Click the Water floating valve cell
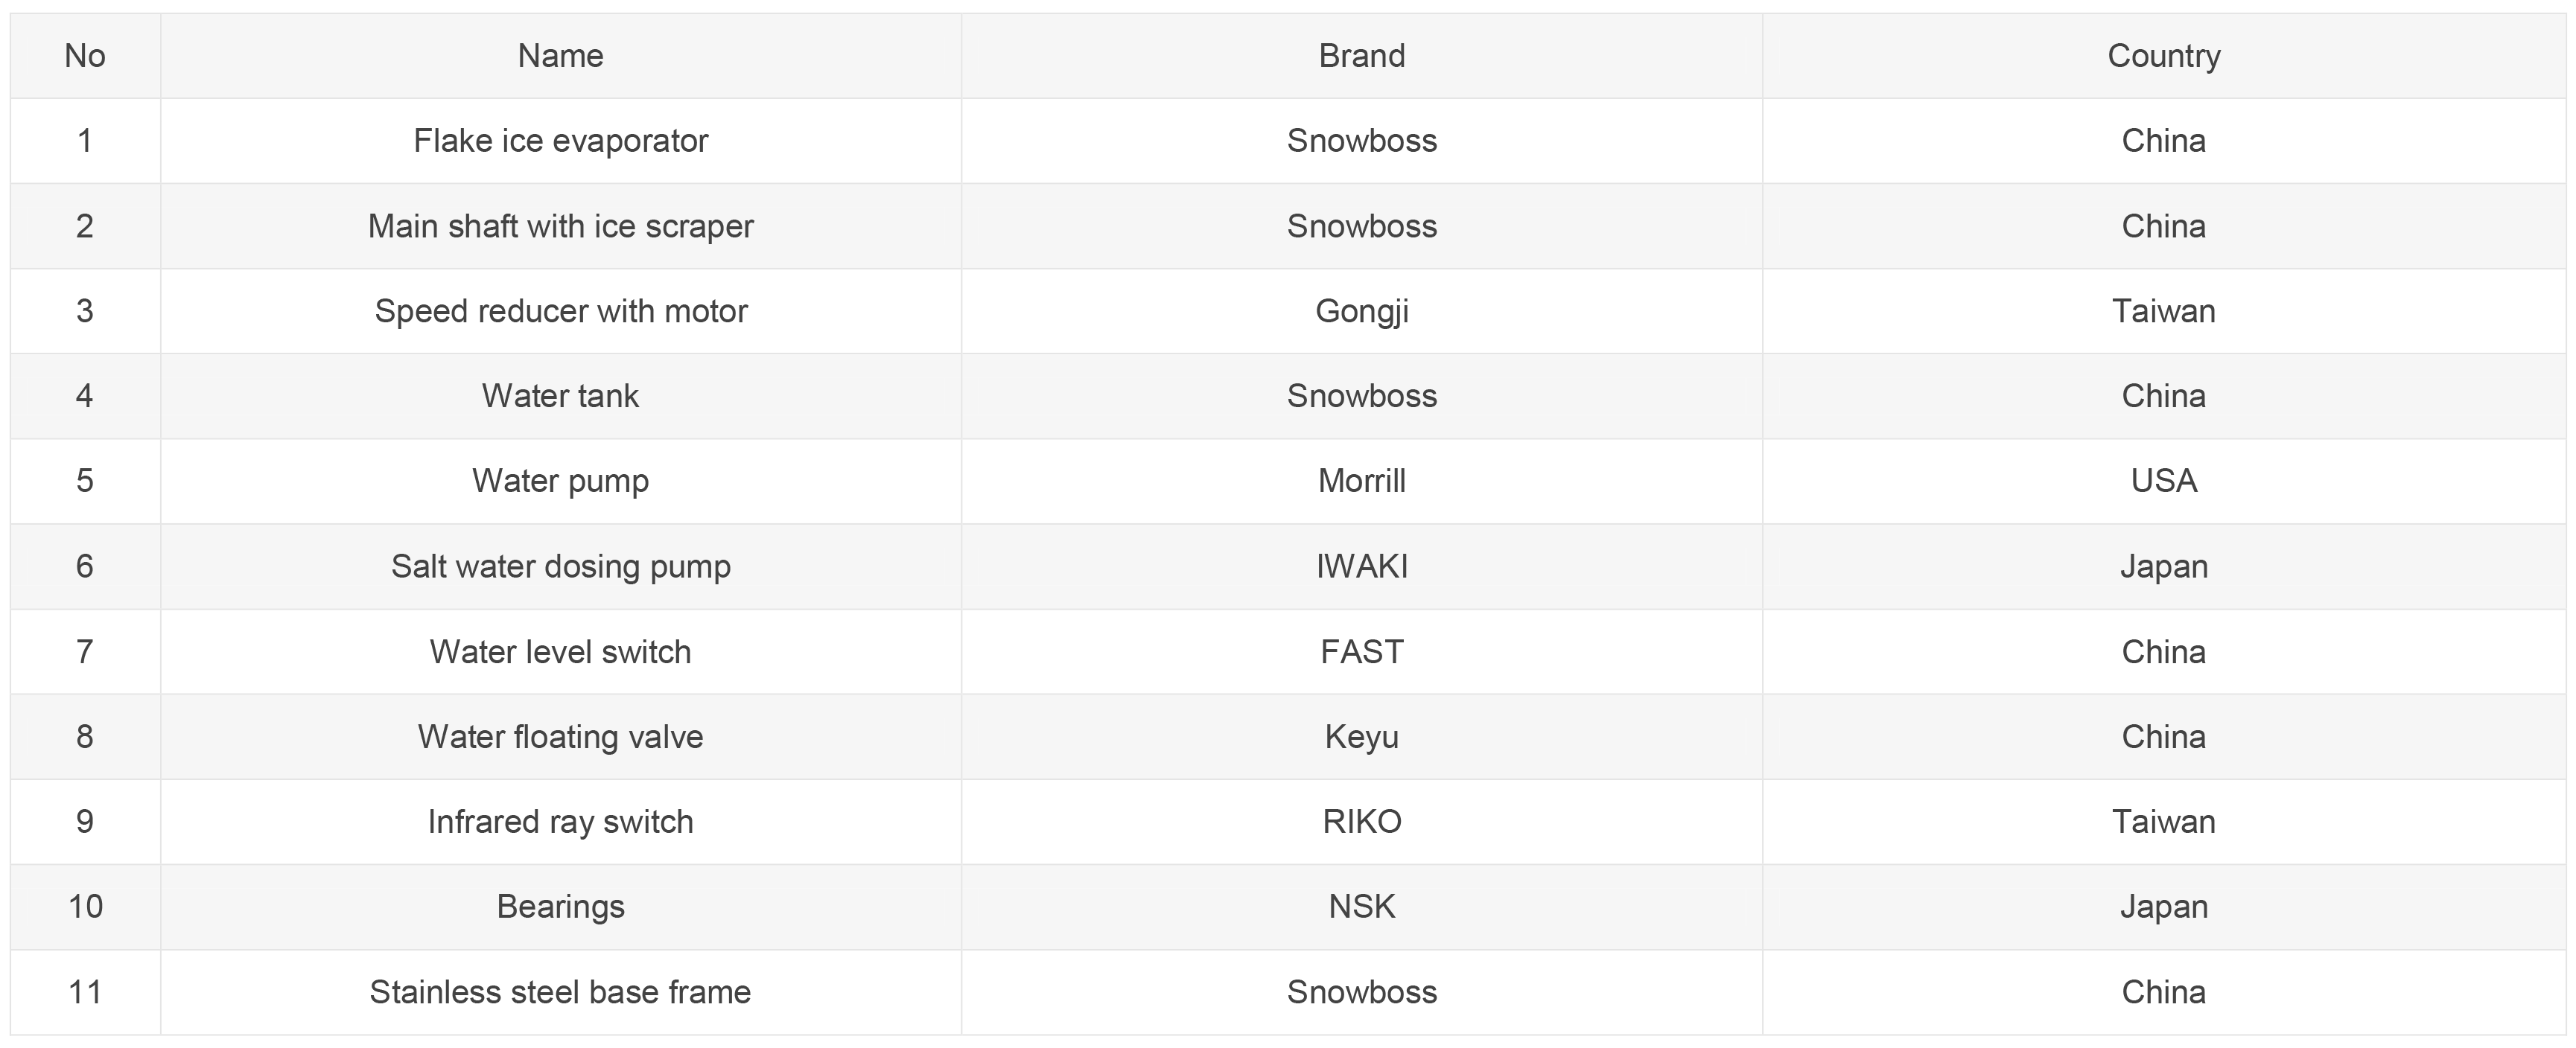Viewport: 2576px width, 1048px height. (x=560, y=736)
